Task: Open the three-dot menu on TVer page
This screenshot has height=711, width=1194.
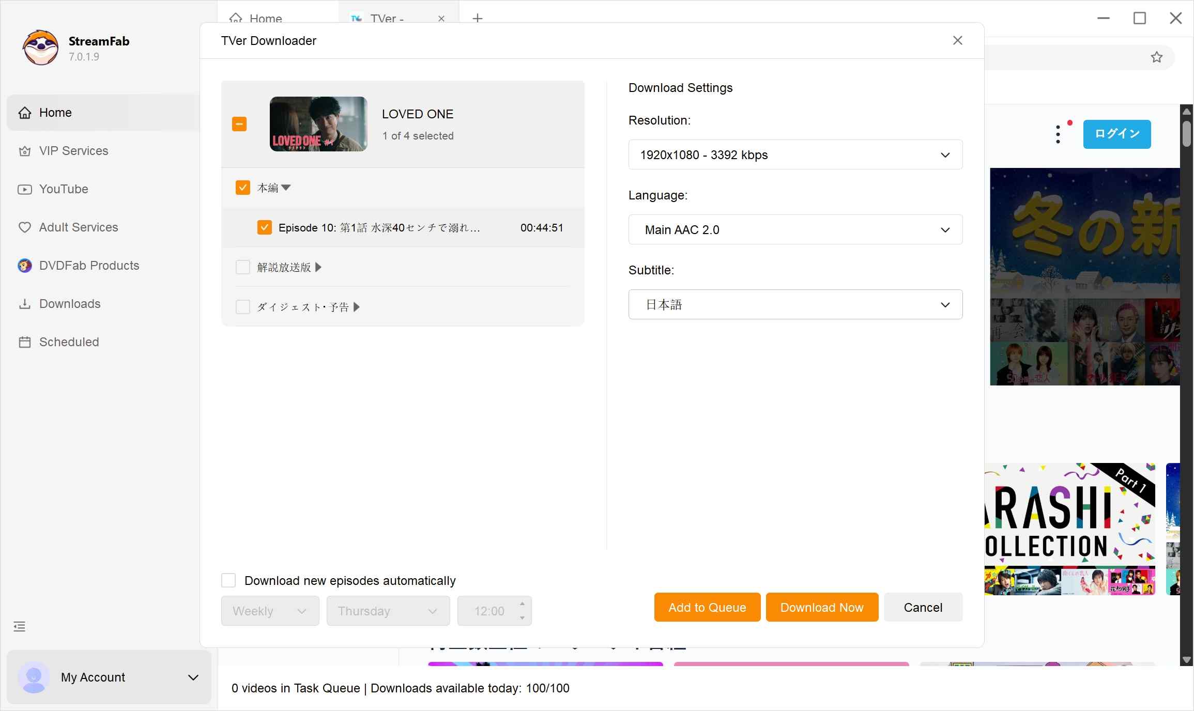Action: pyautogui.click(x=1058, y=134)
